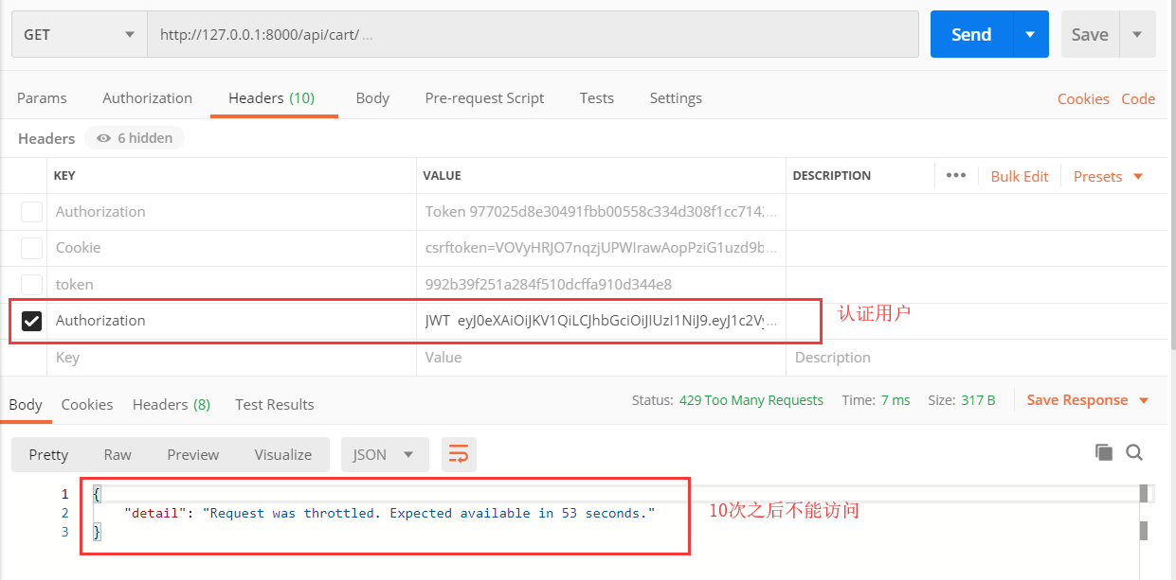Toggle the wrap lines icon
Viewport: 1176px width, 580px height.
(459, 455)
